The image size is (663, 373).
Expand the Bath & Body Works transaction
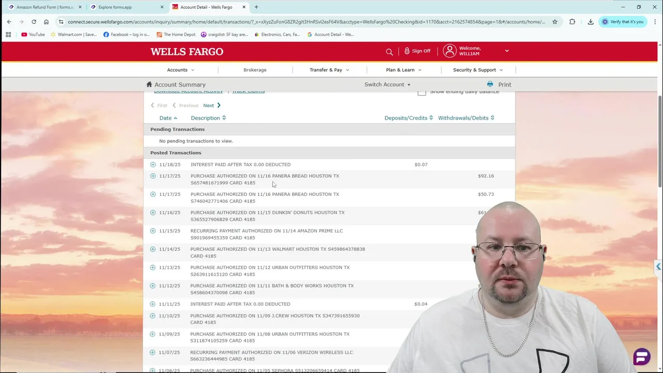[153, 285]
